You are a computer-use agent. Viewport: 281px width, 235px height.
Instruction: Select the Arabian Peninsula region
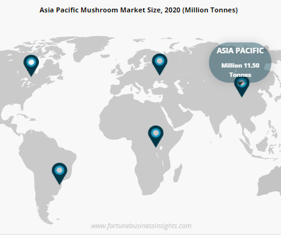coord(181,116)
